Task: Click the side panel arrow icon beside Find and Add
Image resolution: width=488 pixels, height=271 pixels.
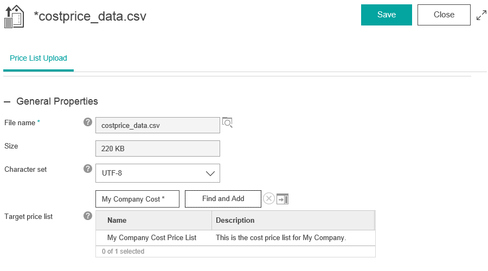Action: click(282, 199)
